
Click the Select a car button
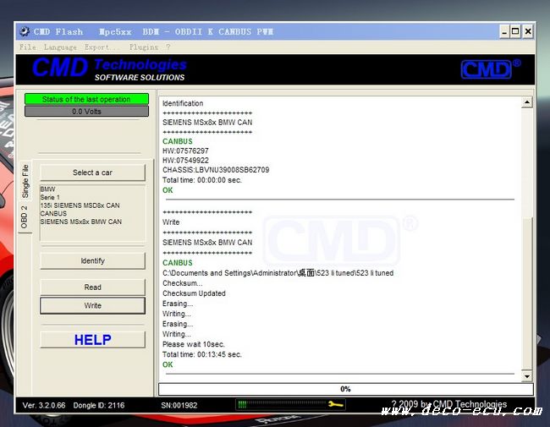tap(92, 172)
